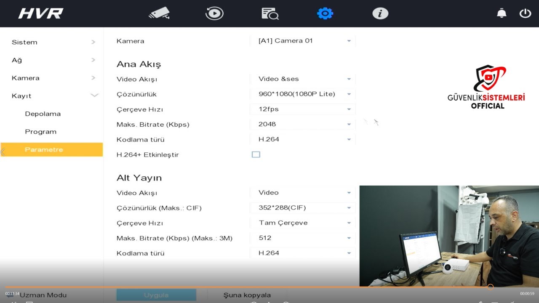Image resolution: width=539 pixels, height=303 pixels.
Task: Enable the H.264+ Etkinleştir checkbox
Action: pos(256,154)
